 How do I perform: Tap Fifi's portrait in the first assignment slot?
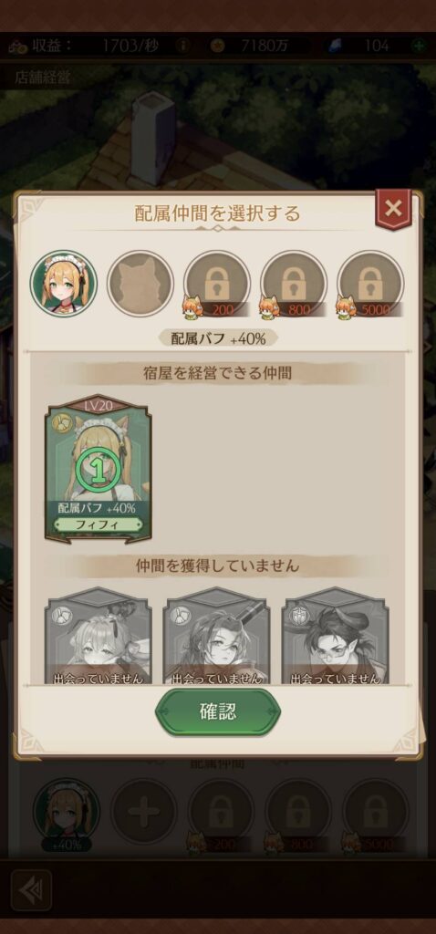63,283
